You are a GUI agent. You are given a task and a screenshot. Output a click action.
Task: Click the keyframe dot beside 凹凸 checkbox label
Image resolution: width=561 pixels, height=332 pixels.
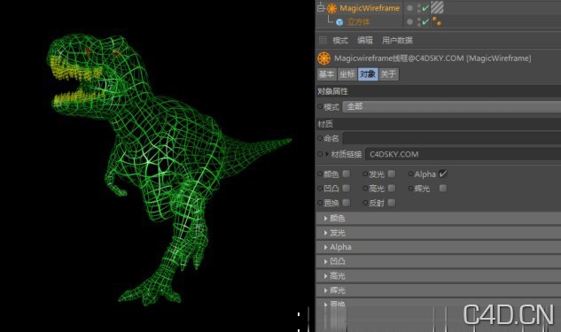click(x=320, y=189)
